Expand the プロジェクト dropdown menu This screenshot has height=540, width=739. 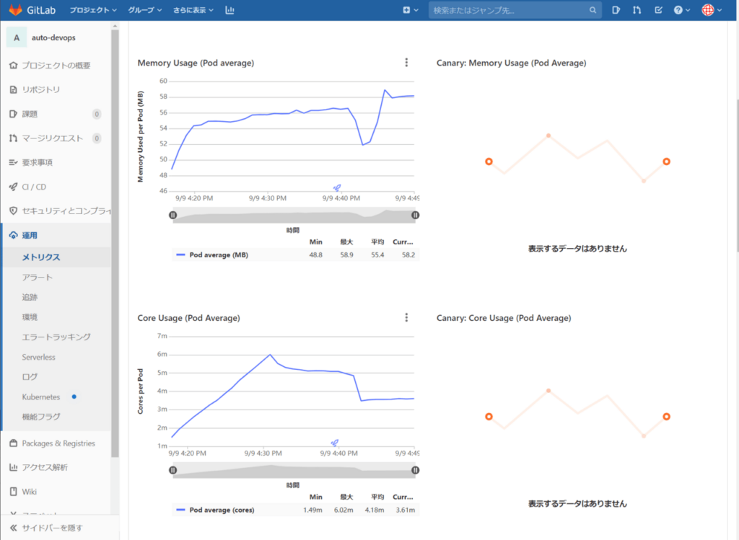tap(93, 10)
